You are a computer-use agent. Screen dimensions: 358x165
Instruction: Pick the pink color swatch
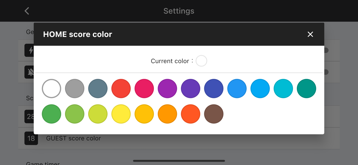(144, 88)
